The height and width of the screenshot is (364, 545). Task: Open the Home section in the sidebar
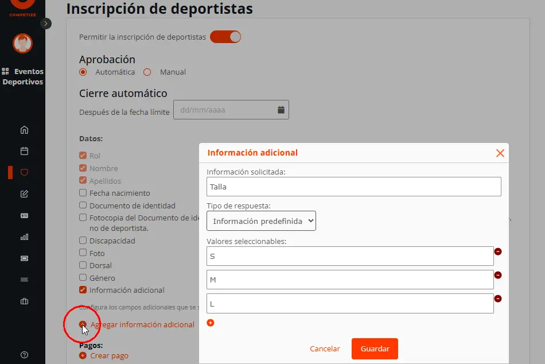pos(23,130)
